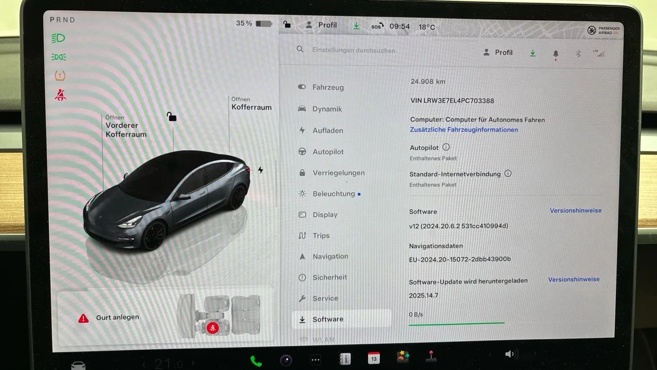This screenshot has width=657, height=370.
Task: Launch the Arcade joystick app
Action: [x=432, y=356]
